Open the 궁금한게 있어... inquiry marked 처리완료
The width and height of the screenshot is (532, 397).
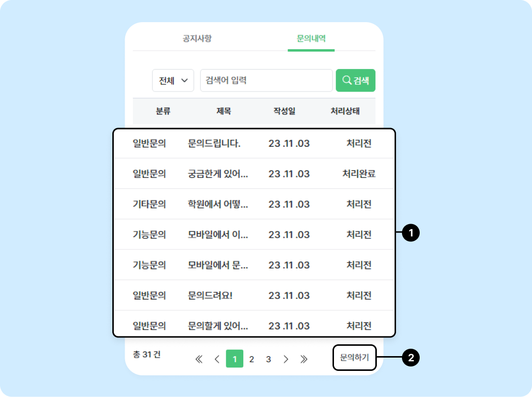tap(254, 174)
